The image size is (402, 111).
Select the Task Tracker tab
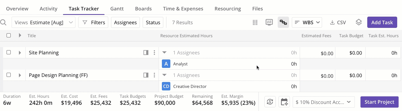84,9
